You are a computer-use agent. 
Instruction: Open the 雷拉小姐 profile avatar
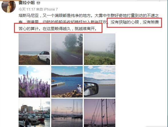9,6
